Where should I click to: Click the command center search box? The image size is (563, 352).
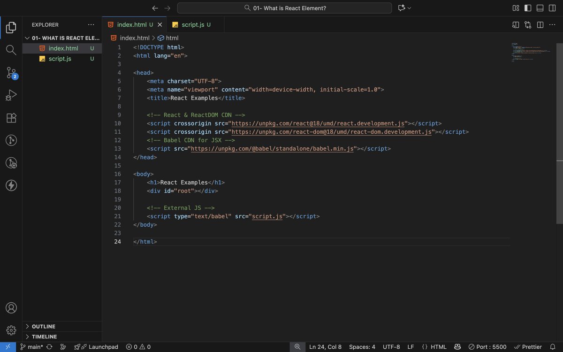pos(284,8)
